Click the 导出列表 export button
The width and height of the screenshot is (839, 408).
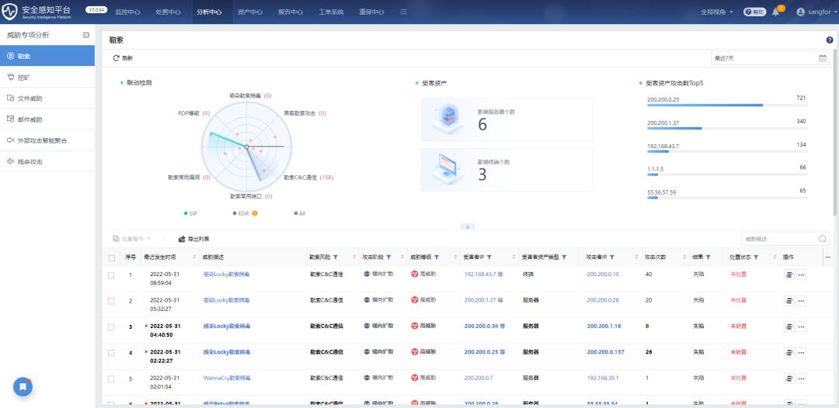193,239
